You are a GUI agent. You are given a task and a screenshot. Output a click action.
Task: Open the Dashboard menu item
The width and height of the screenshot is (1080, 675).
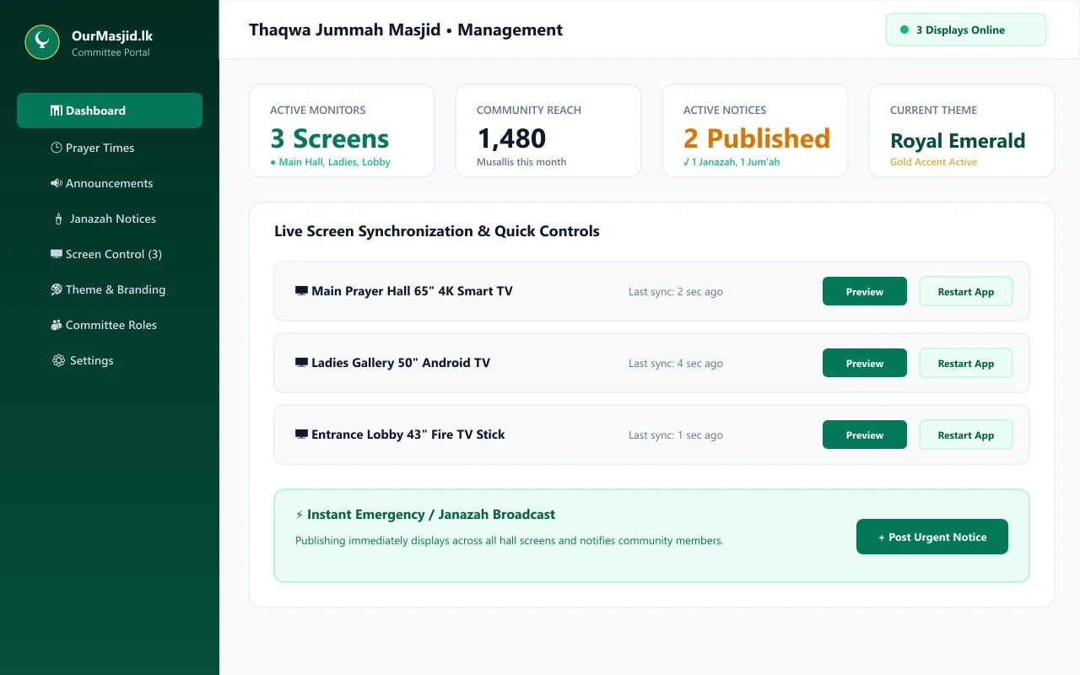tap(110, 111)
